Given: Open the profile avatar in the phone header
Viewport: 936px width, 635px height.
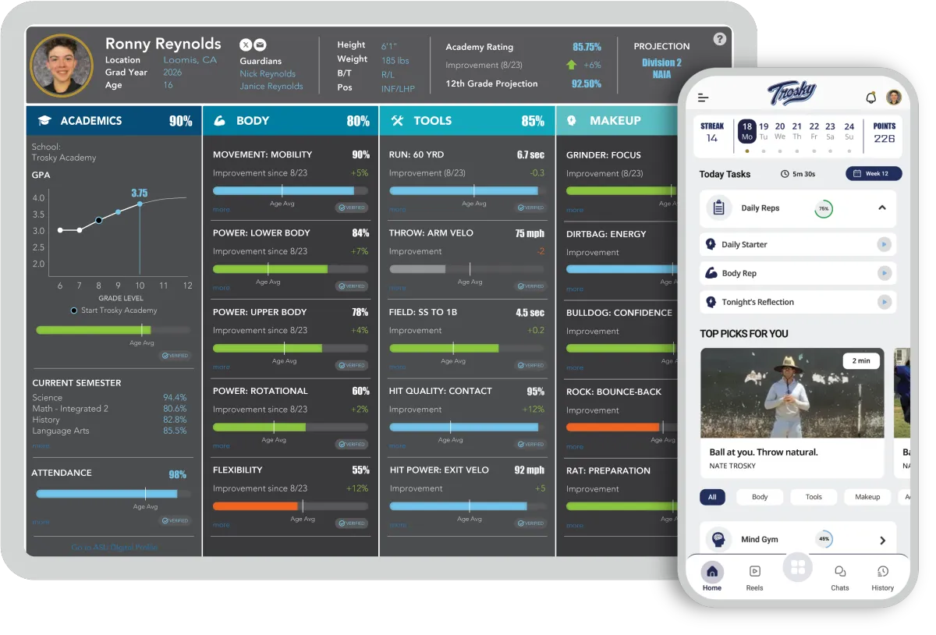Looking at the screenshot, I should 894,97.
